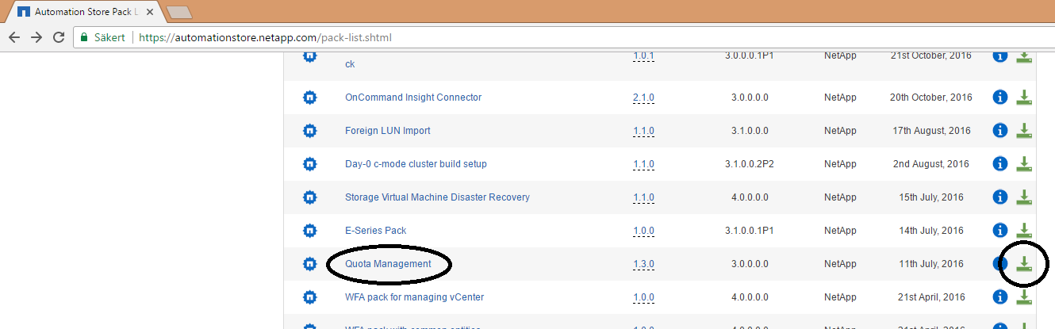Click date 20th October, 2016
This screenshot has height=329, width=1055.
(931, 98)
